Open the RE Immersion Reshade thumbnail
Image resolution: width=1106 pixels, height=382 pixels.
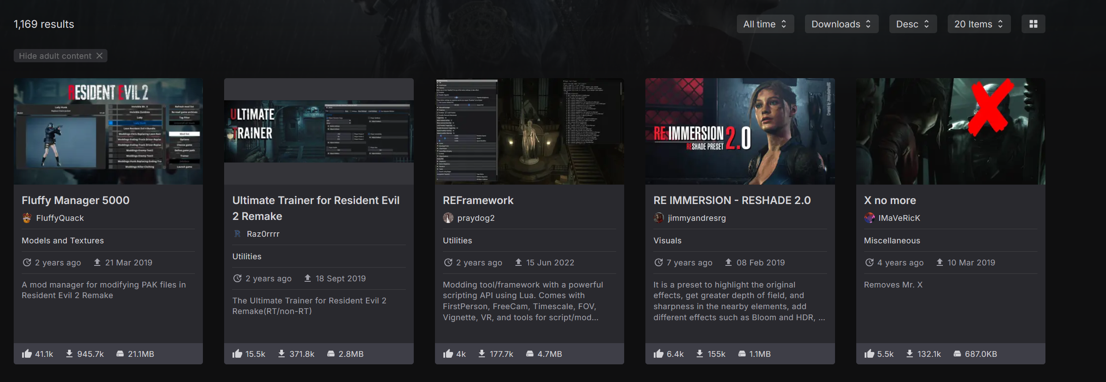(740, 131)
